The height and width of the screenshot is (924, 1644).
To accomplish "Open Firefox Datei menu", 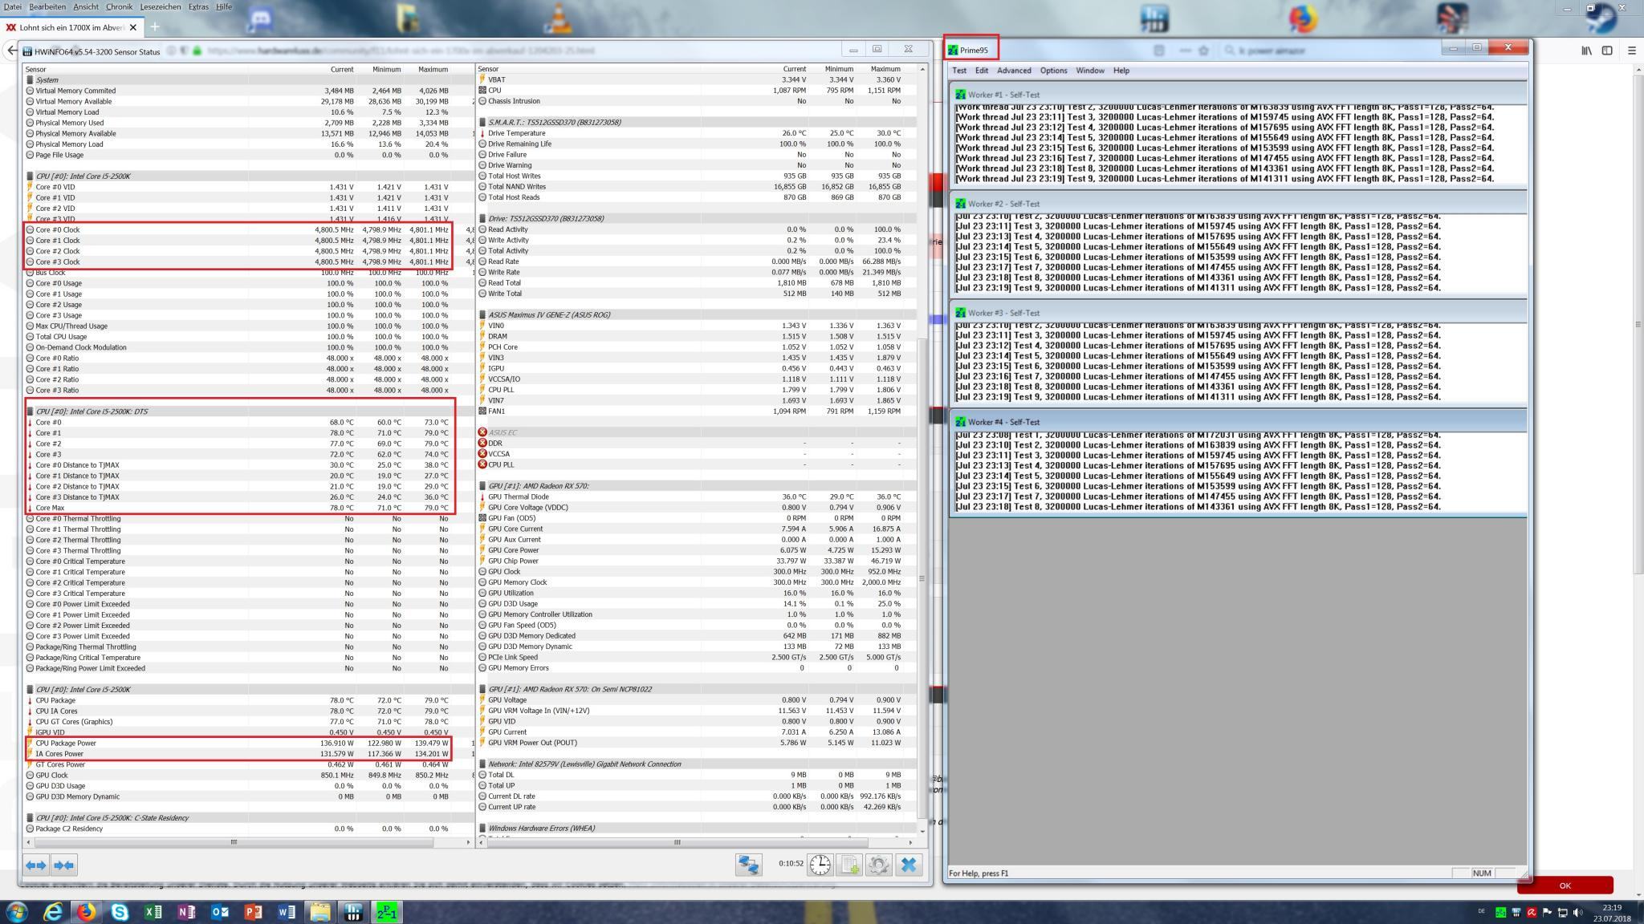I will click(x=13, y=6).
